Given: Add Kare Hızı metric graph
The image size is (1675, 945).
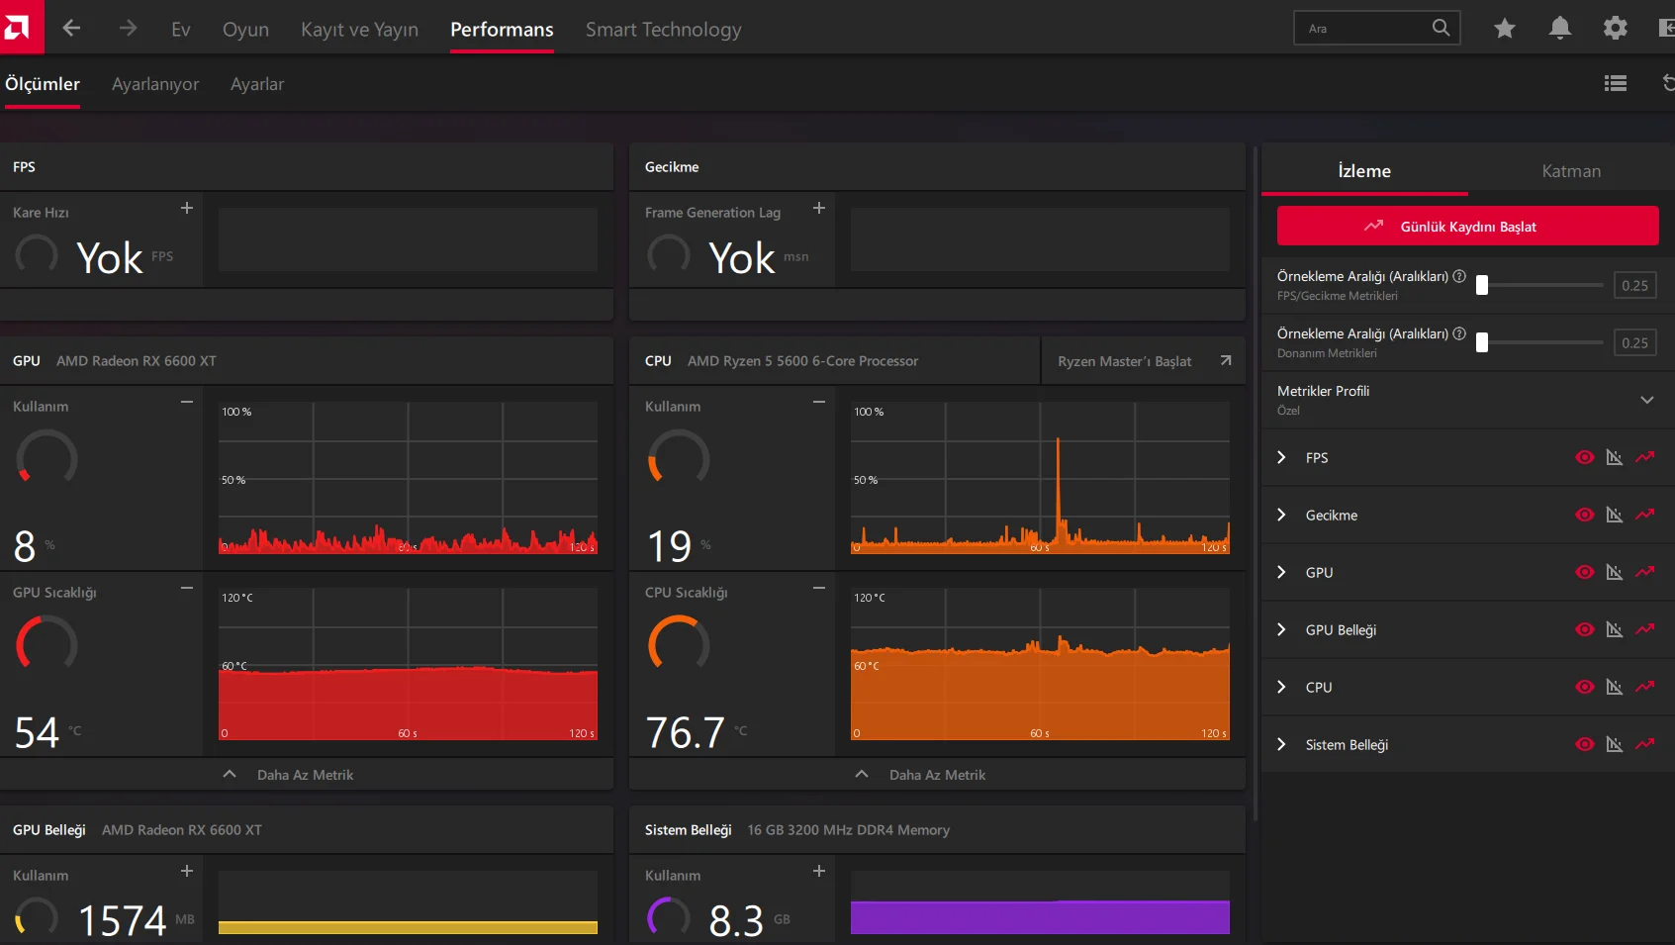Looking at the screenshot, I should pyautogui.click(x=187, y=208).
